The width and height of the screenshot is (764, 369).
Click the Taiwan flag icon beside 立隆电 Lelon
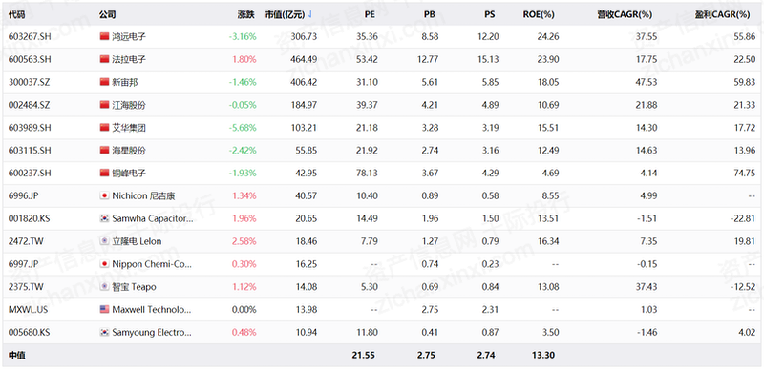[x=104, y=241]
